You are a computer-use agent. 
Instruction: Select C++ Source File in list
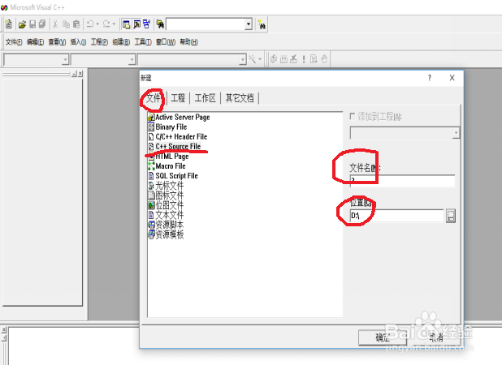click(x=175, y=146)
